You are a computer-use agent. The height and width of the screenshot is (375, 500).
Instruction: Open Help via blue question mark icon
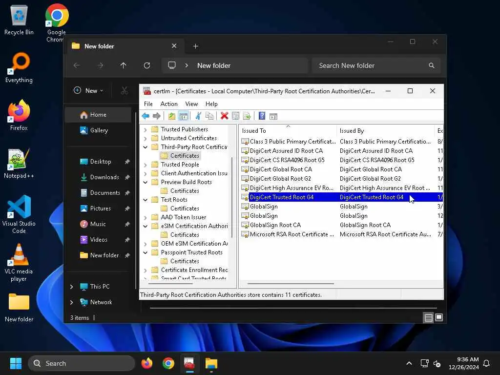[x=262, y=116]
